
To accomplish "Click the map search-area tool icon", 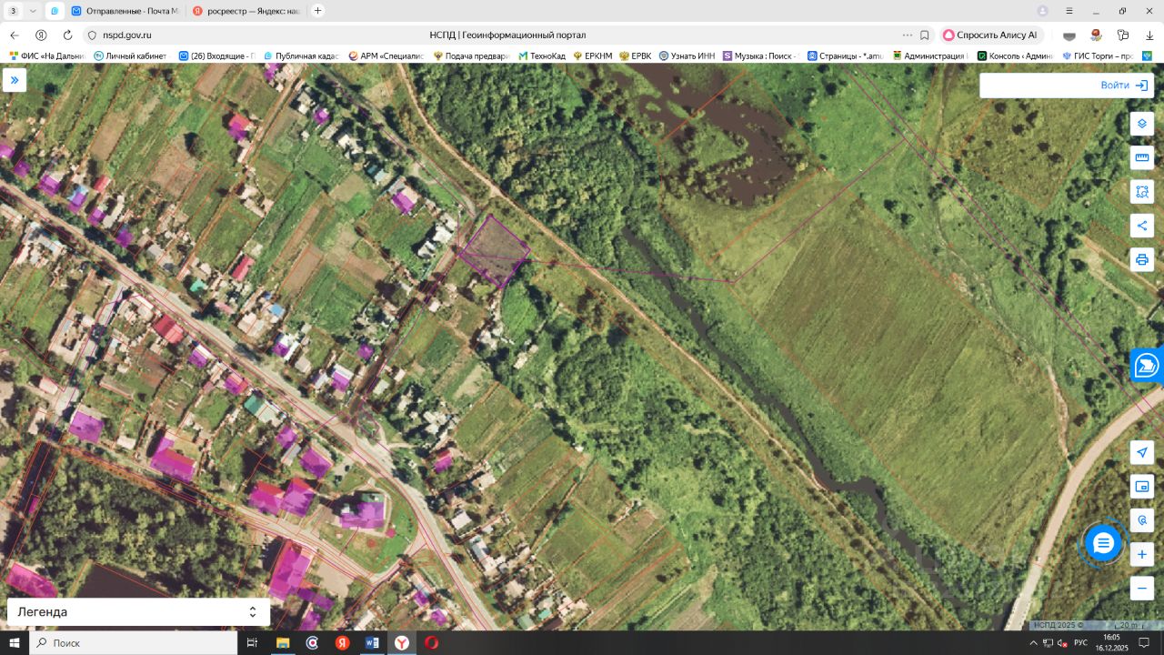I will coord(1142,519).
